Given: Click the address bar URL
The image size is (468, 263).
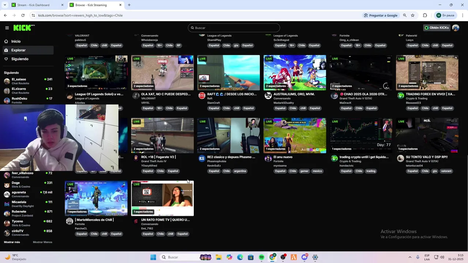Looking at the screenshot, I should click(80, 15).
